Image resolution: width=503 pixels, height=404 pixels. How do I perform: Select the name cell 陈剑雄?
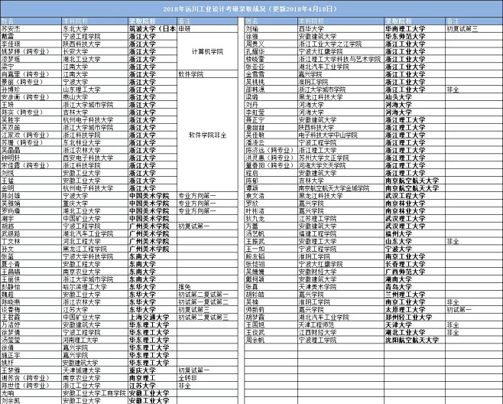click(x=31, y=196)
